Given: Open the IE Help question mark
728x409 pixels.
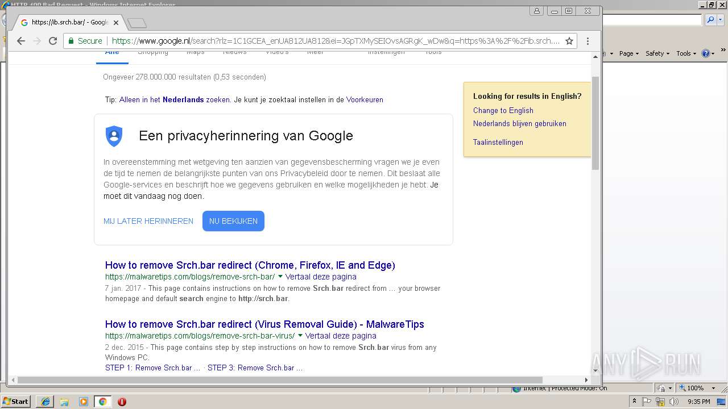Looking at the screenshot, I should pyautogui.click(x=705, y=53).
